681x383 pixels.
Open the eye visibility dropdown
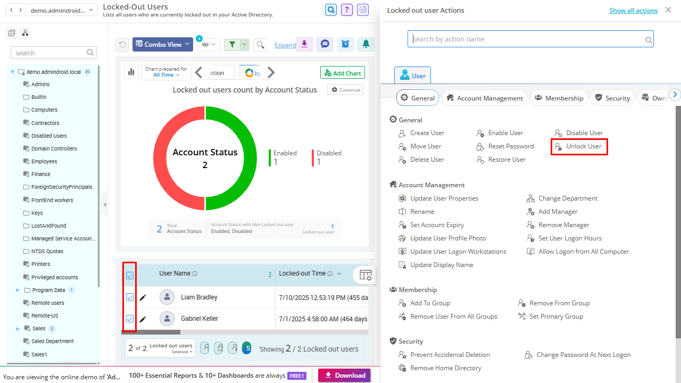[209, 45]
